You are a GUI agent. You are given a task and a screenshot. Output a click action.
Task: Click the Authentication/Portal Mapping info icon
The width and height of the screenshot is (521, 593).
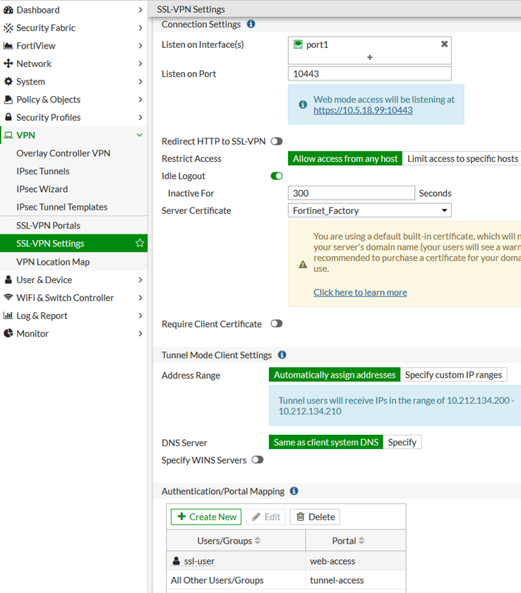pos(294,491)
